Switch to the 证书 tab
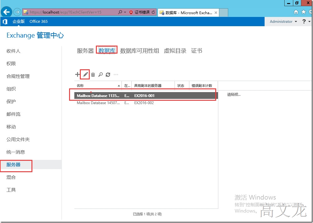The width and height of the screenshot is (313, 223). (197, 51)
